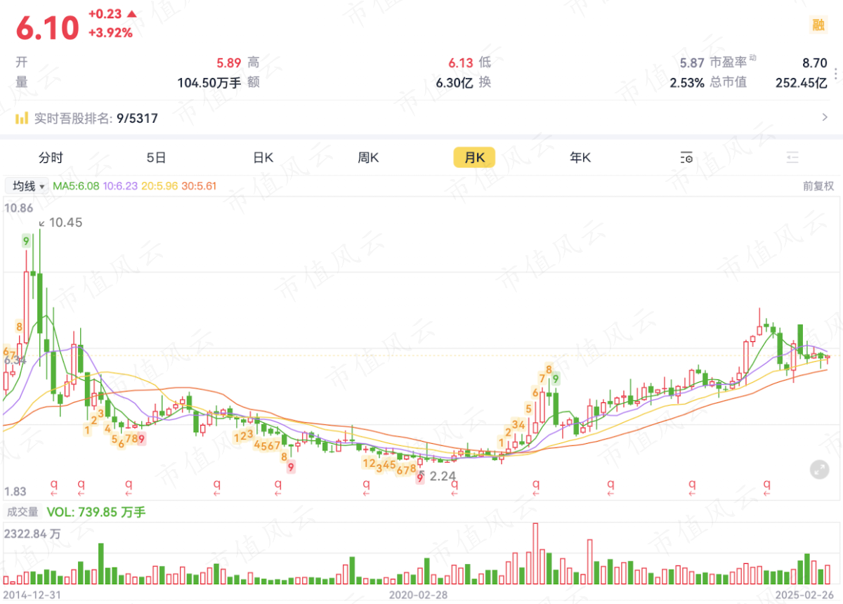Open the three-dot more options menu
This screenshot has width=843, height=604.
(835, 73)
